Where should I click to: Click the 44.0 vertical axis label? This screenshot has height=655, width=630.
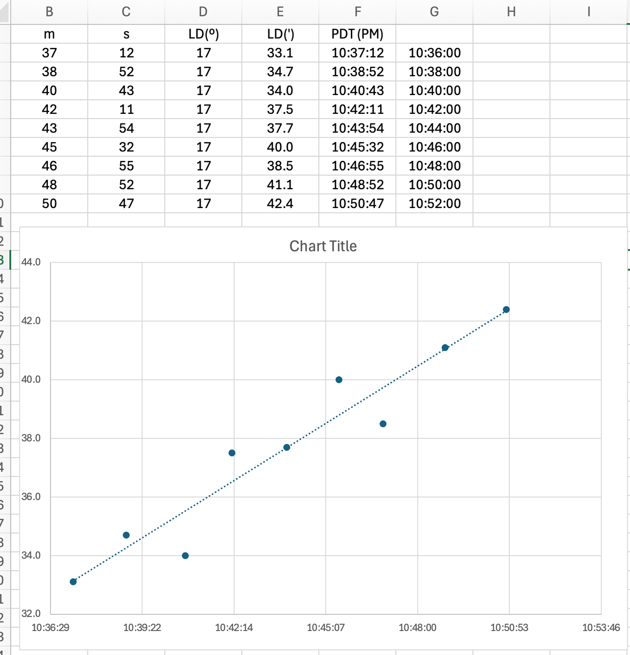[x=31, y=262]
